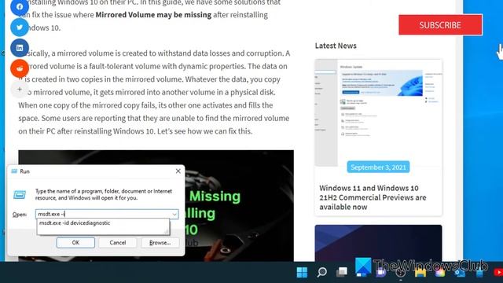Share article via Twitter icon

[x=20, y=28]
